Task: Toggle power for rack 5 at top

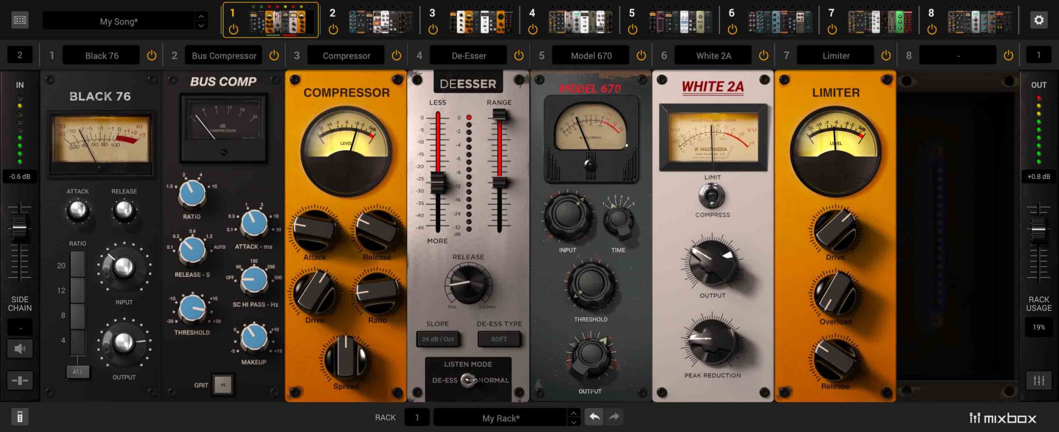Action: (x=633, y=29)
